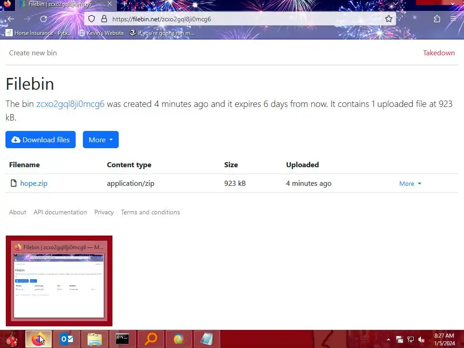Open the Firefox hamburger application menu
Viewport: 464px width, 348px height.
coord(453,19)
